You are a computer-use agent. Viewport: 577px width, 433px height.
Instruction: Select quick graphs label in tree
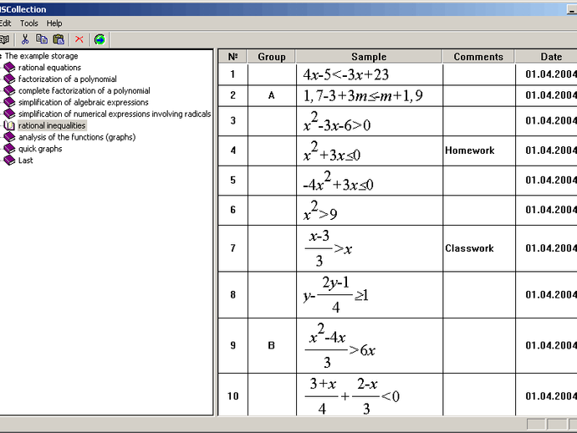tap(40, 149)
